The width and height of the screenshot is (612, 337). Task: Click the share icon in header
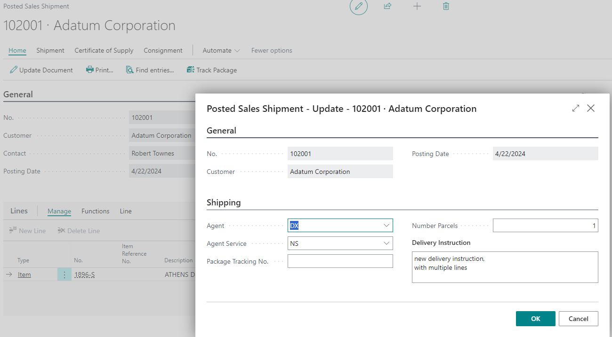click(387, 7)
